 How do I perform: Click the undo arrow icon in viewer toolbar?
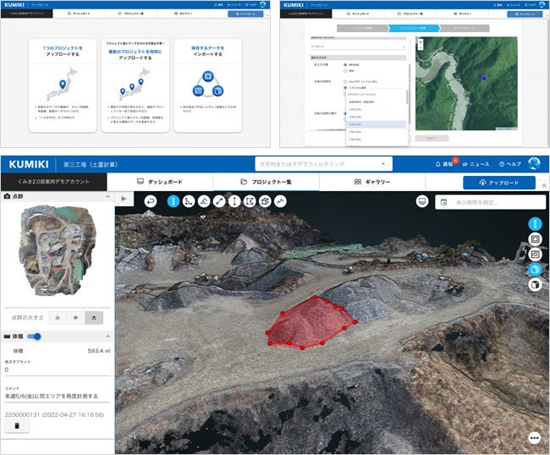click(x=151, y=201)
